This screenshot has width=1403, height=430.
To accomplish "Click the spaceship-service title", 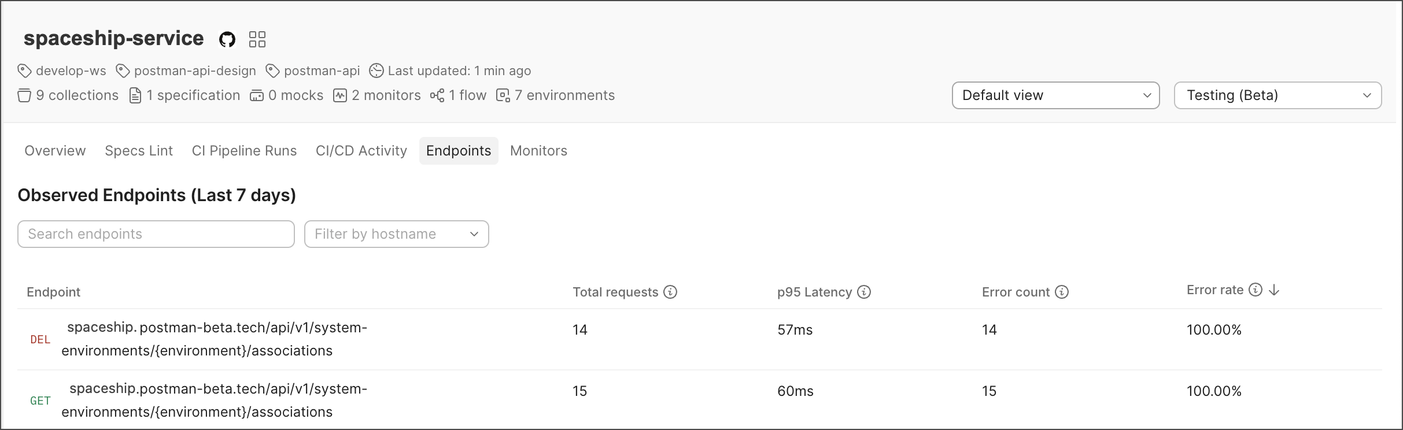I will tap(113, 38).
